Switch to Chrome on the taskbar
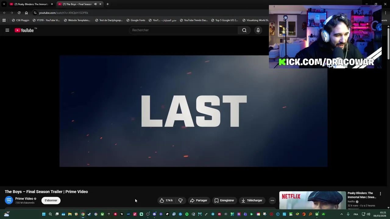The height and width of the screenshot is (219, 390). coord(83,214)
